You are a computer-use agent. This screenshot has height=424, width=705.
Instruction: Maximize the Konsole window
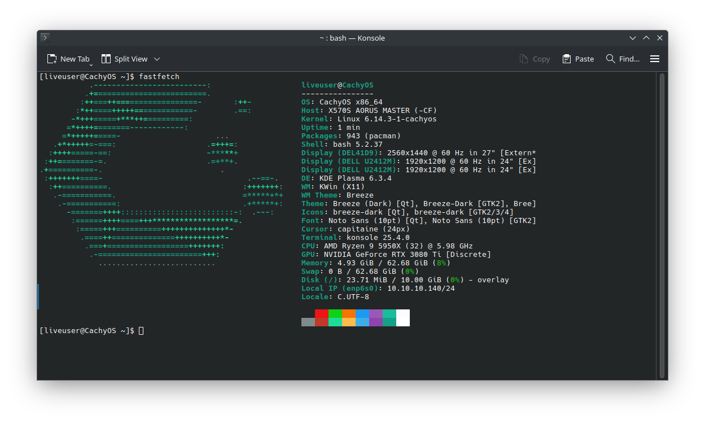[x=646, y=38]
